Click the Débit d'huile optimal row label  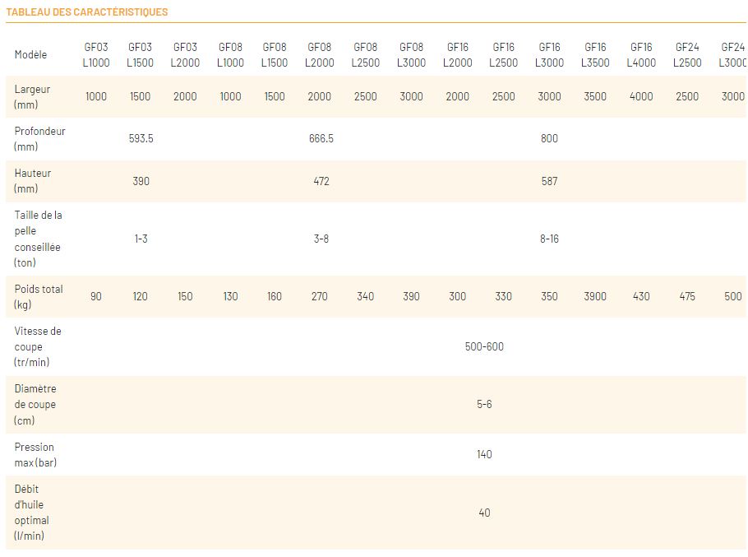coord(31,513)
